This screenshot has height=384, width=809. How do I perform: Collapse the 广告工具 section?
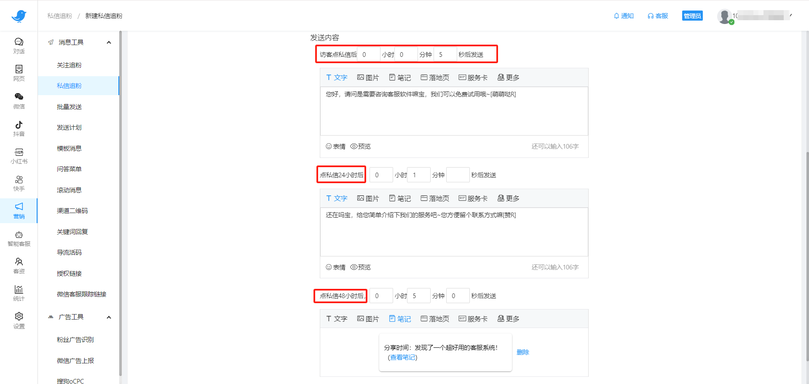point(109,317)
